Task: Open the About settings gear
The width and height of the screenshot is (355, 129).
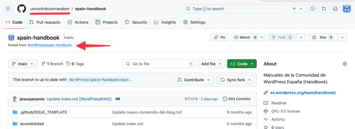Action: click(x=345, y=64)
